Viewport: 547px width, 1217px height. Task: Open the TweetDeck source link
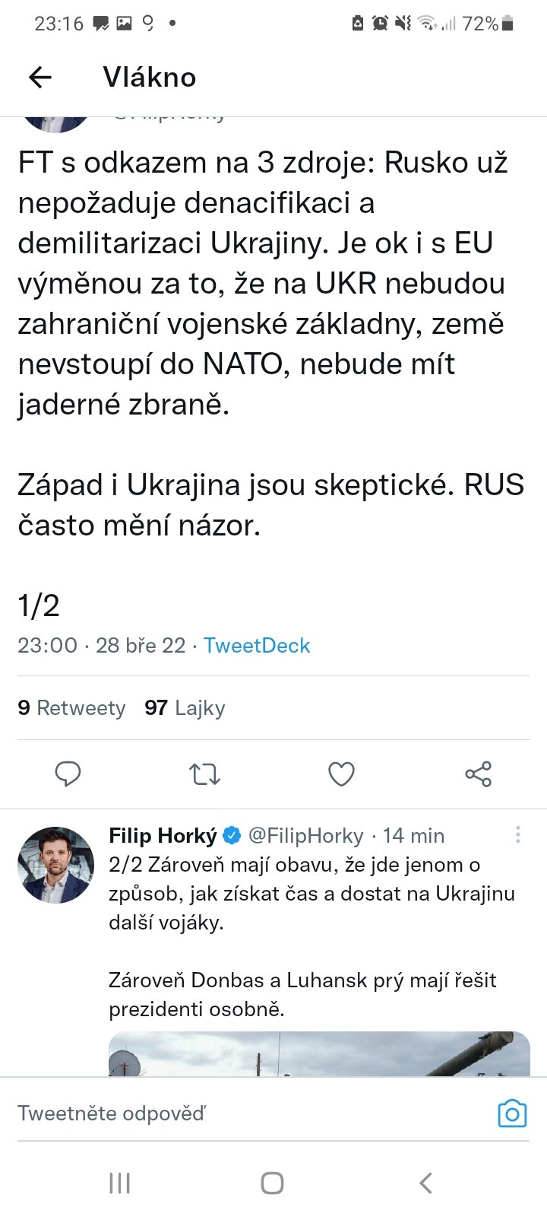point(257,646)
